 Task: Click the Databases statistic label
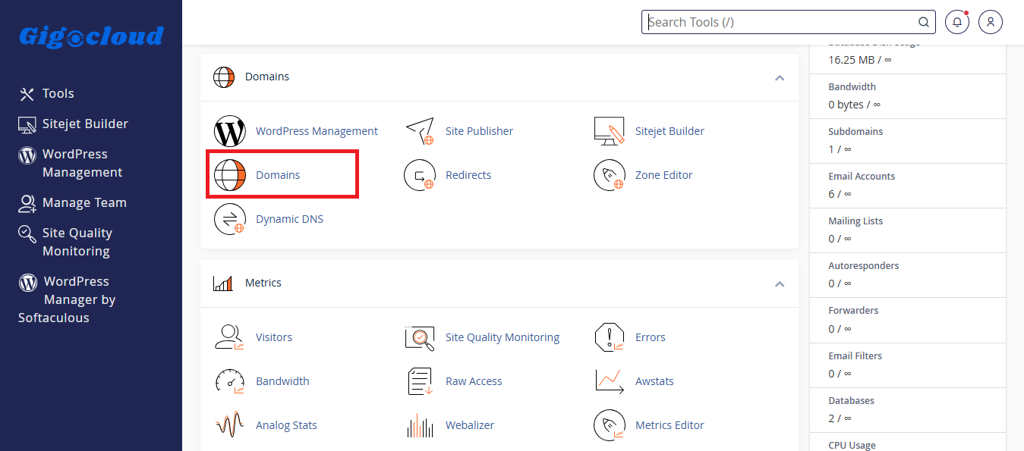tap(851, 401)
